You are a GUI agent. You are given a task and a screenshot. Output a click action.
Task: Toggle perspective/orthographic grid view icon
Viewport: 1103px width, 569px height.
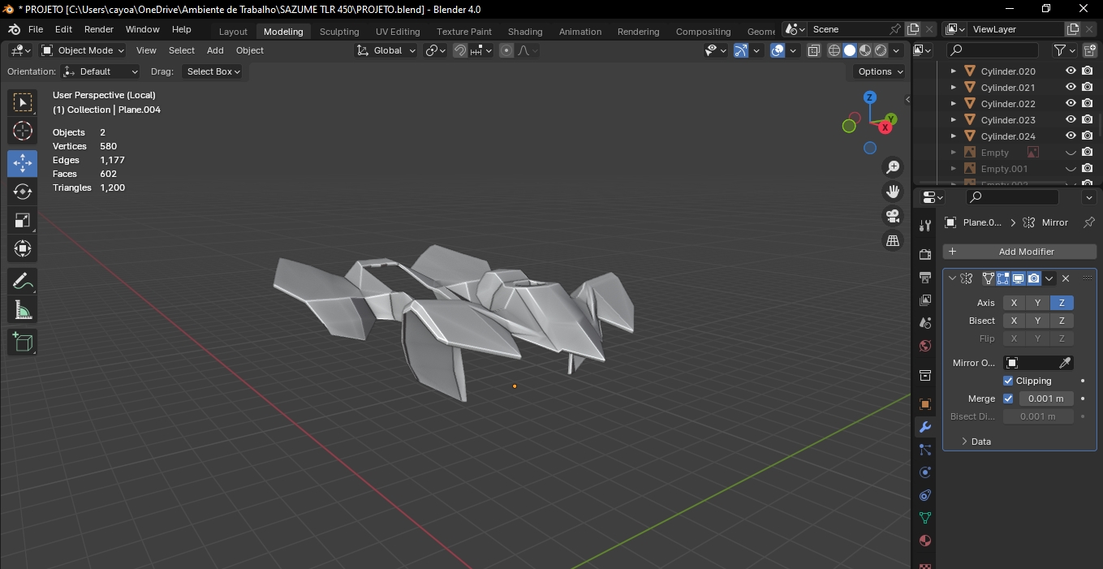click(x=893, y=241)
